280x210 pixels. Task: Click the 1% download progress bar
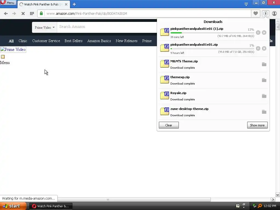[x=212, y=49]
